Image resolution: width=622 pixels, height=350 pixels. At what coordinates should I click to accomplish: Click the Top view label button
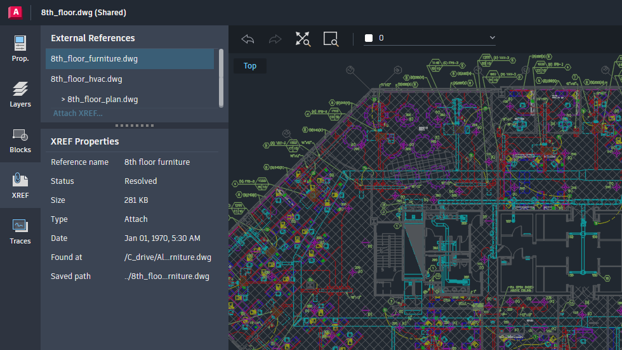click(250, 66)
